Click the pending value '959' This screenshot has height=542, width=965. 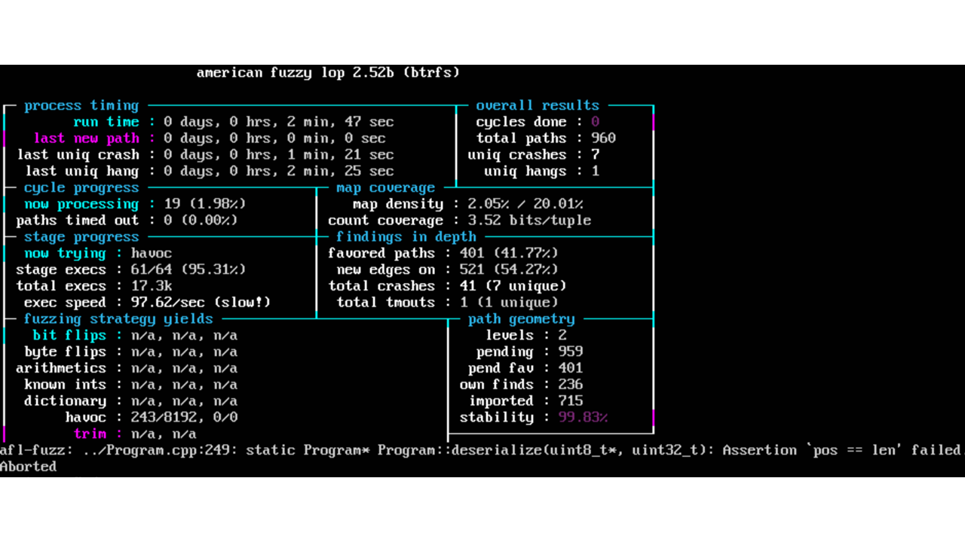pyautogui.click(x=571, y=352)
